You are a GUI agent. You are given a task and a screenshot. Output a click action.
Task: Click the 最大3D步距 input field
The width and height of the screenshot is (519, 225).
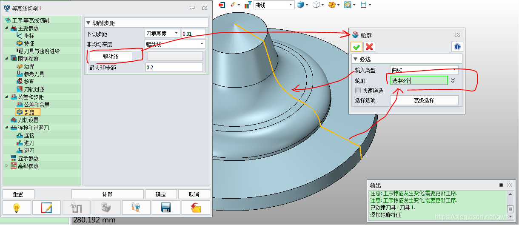[174, 68]
